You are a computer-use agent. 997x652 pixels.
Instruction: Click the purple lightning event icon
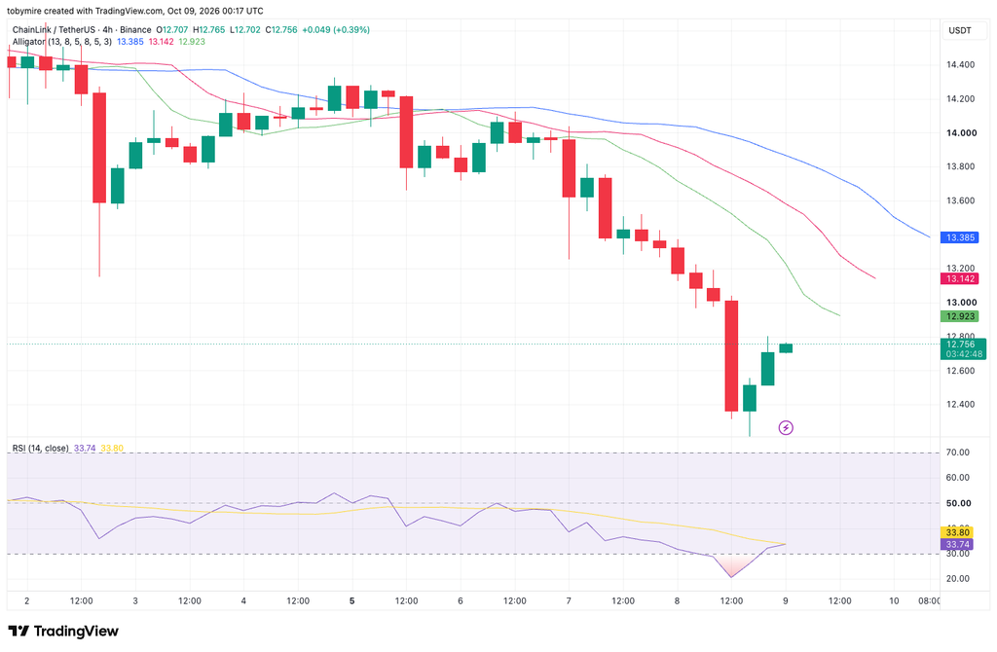pyautogui.click(x=786, y=427)
